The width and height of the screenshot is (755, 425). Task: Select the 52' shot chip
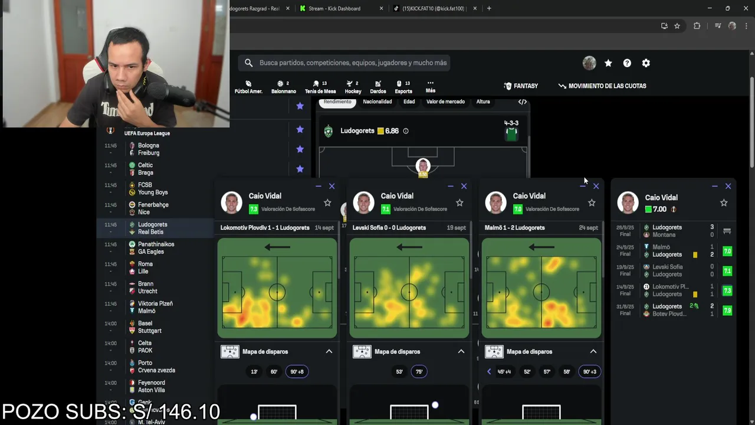527,372
